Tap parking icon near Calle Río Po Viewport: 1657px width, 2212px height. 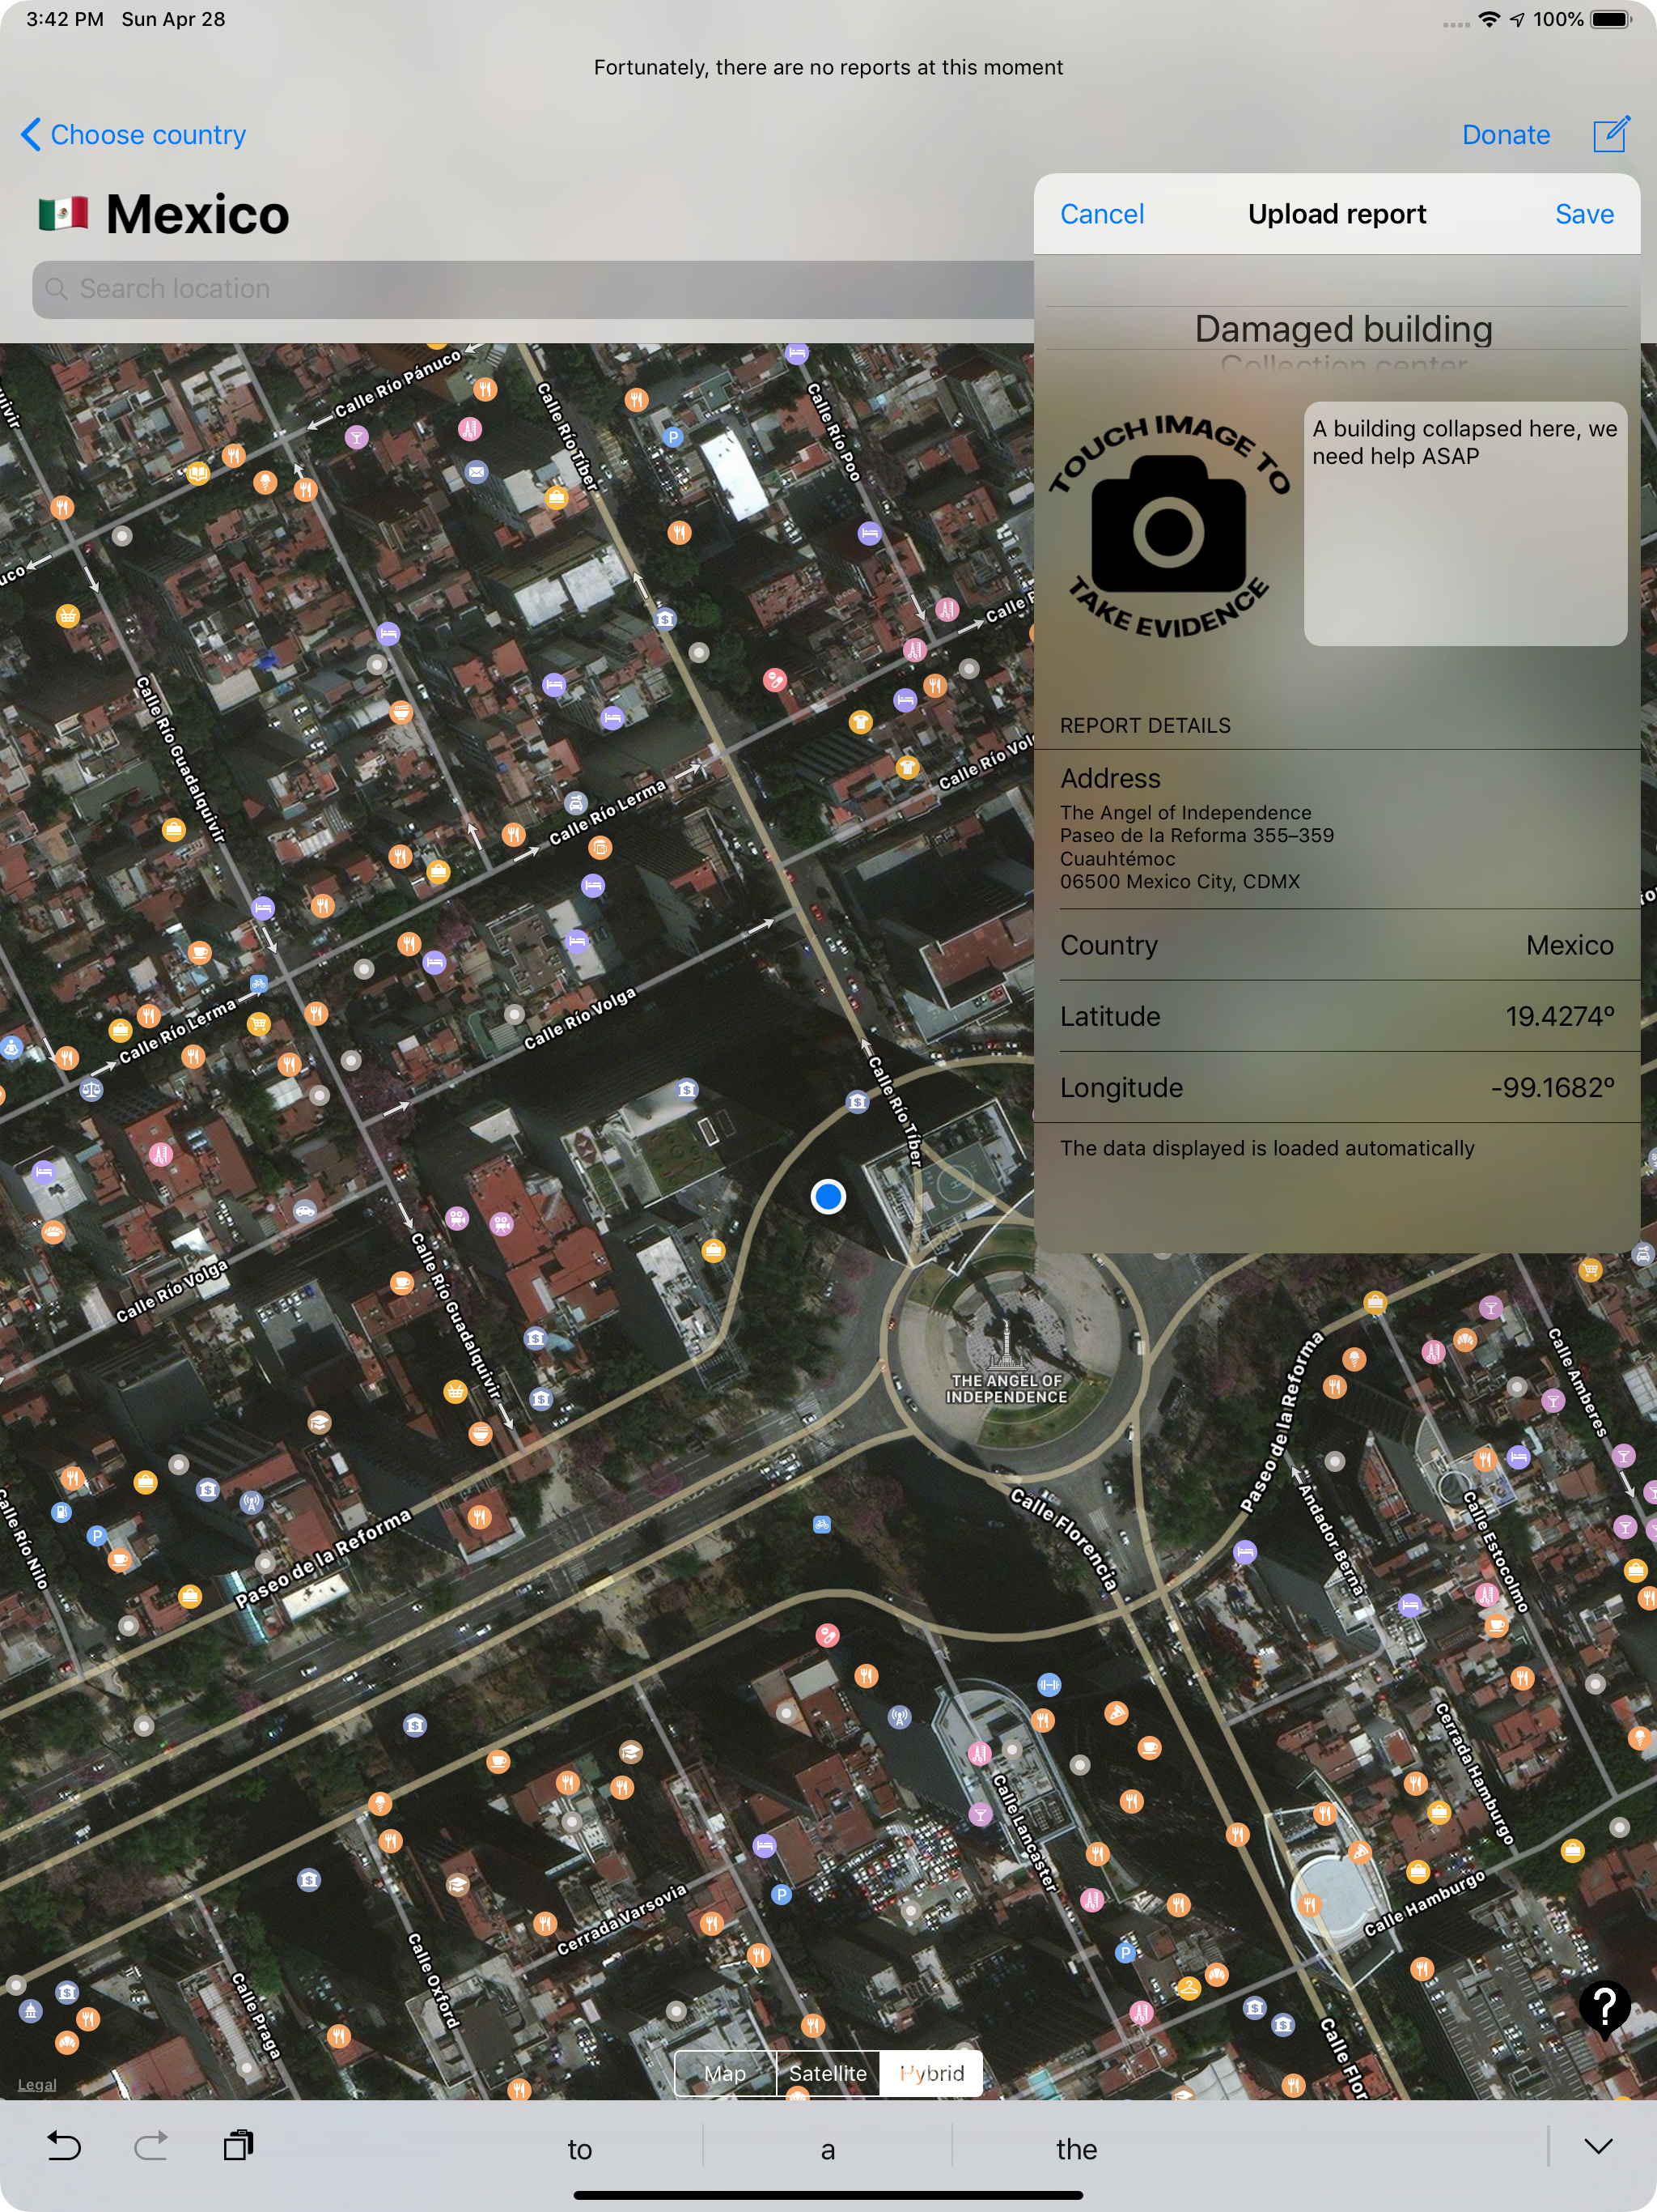[674, 437]
